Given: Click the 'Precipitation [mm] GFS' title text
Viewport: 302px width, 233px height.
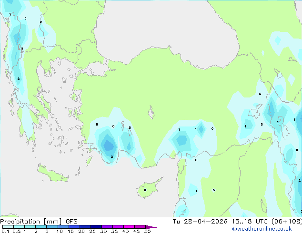Looking at the screenshot, I should [x=39, y=222].
